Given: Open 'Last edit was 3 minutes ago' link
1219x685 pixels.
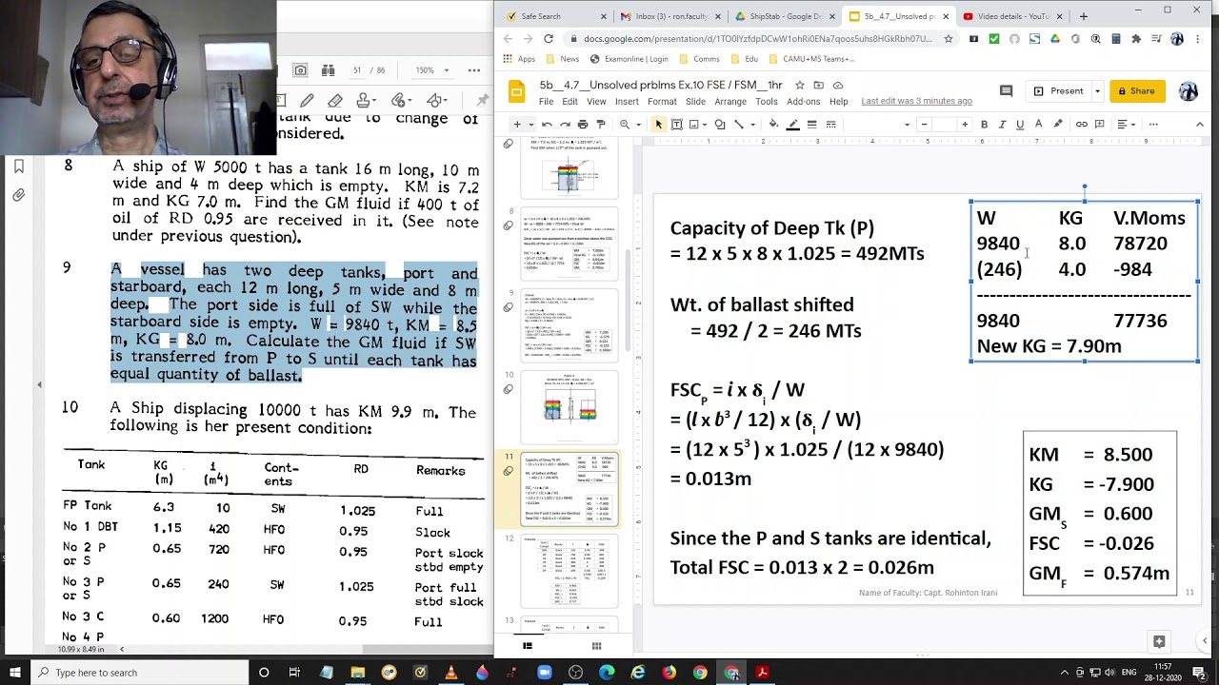Looking at the screenshot, I should click(916, 102).
